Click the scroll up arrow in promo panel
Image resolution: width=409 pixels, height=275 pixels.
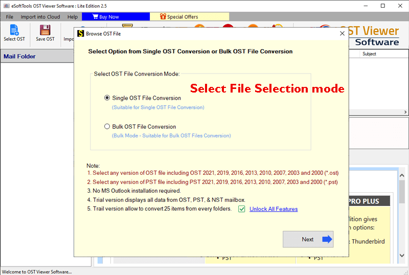pyautogui.click(x=402, y=176)
